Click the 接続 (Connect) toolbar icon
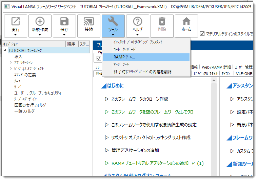Image resolution: width=258 pixels, height=181 pixels. pyautogui.click(x=89, y=21)
